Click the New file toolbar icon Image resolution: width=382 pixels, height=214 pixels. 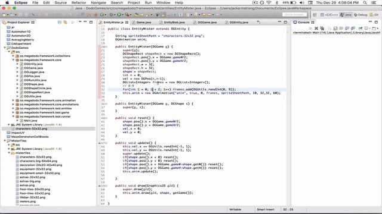coord(4,14)
